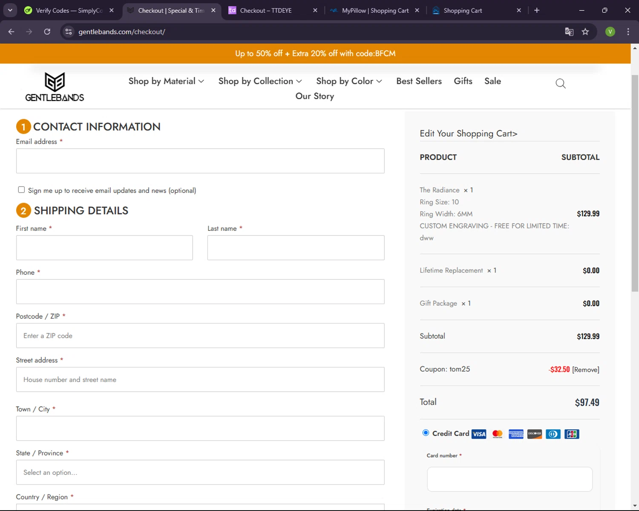The image size is (639, 511).
Task: Focus the Town / City field
Action: tap(200, 428)
